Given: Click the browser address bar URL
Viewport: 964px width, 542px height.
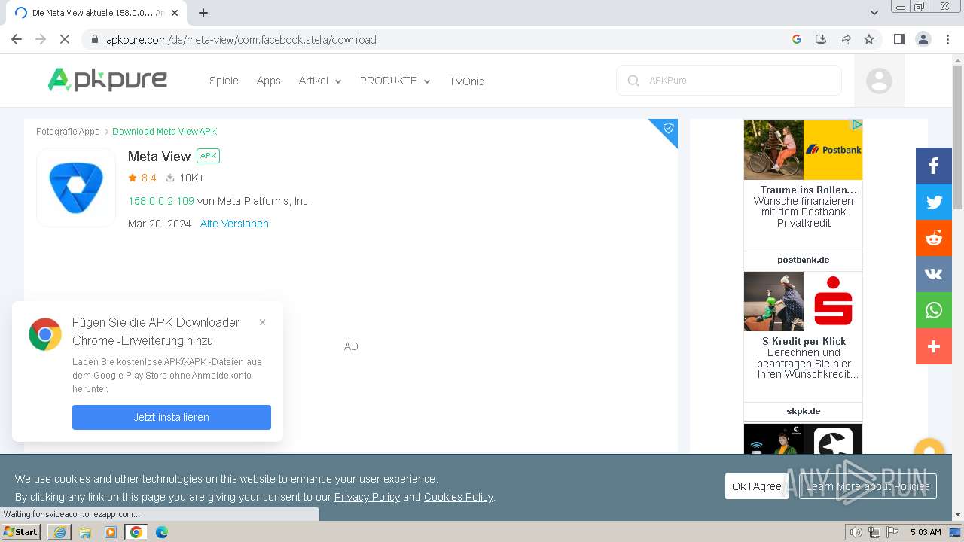Looking at the screenshot, I should [241, 40].
